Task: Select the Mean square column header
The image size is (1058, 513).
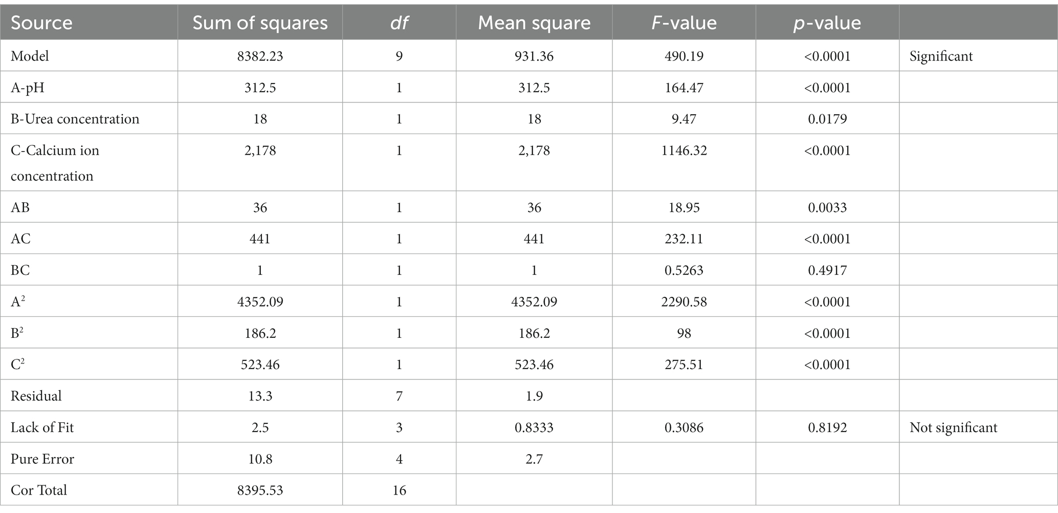Action: [534, 23]
